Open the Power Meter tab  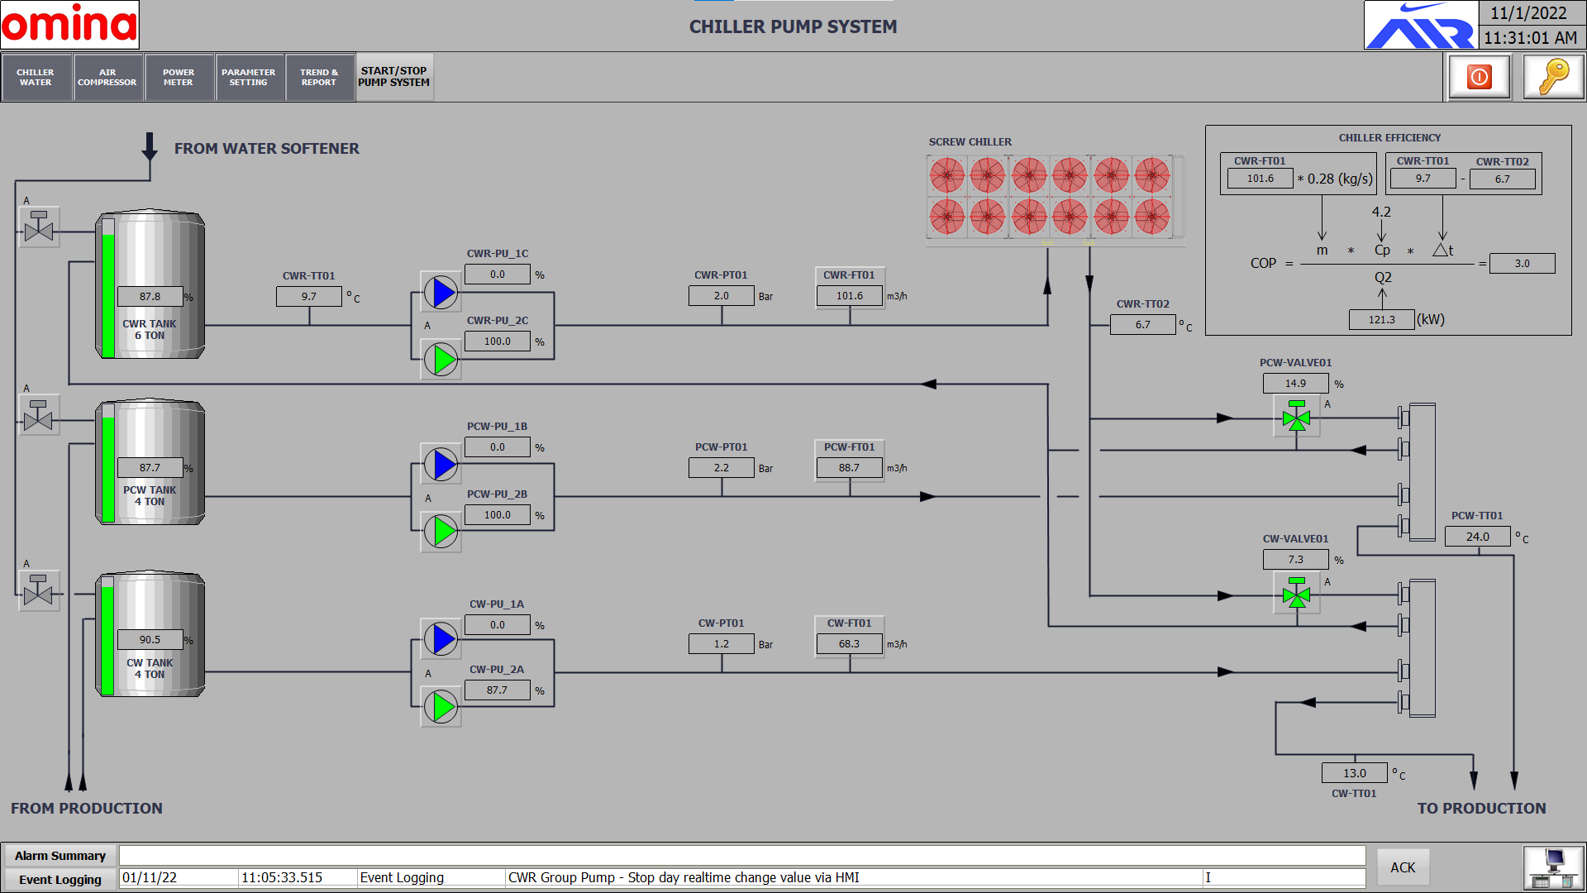pos(179,77)
